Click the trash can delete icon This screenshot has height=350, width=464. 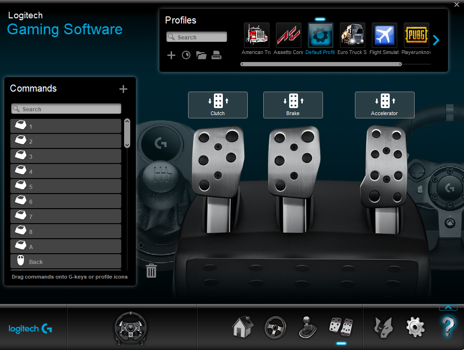[x=151, y=271]
